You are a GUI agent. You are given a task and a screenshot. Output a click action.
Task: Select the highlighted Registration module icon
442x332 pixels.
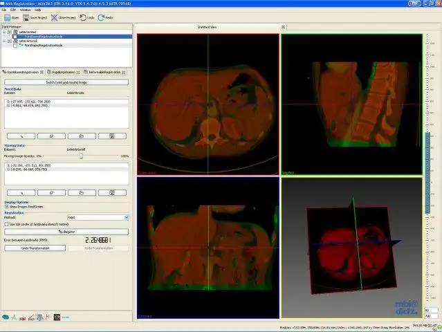(x=40, y=317)
